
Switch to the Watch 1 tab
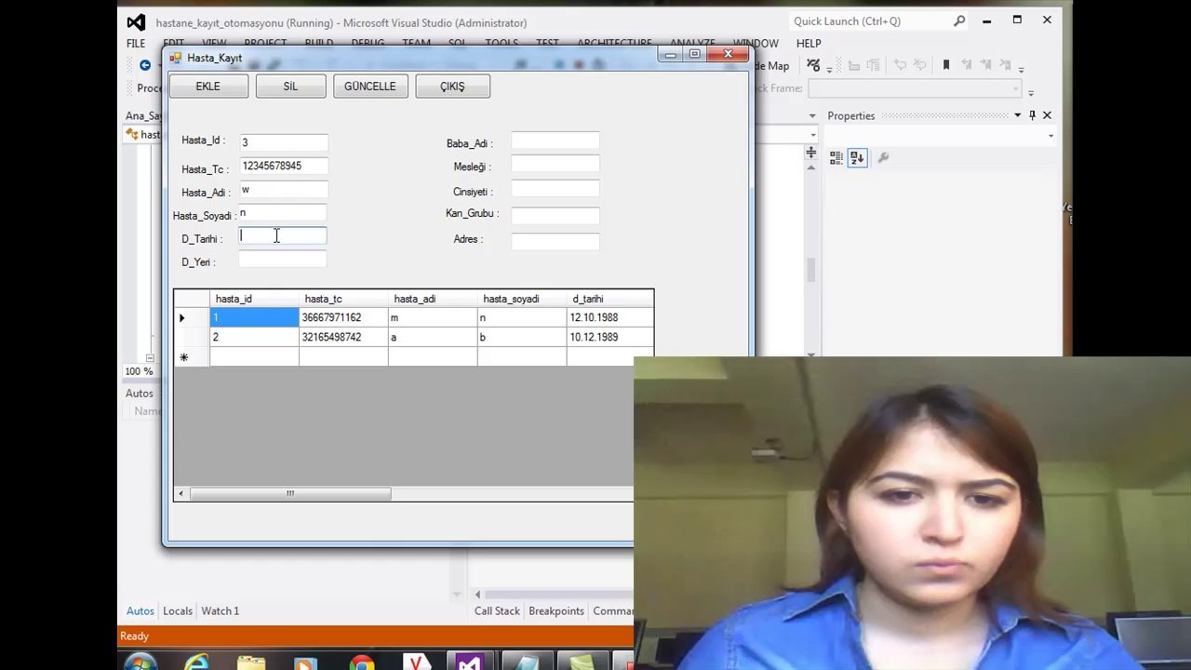pyautogui.click(x=221, y=611)
